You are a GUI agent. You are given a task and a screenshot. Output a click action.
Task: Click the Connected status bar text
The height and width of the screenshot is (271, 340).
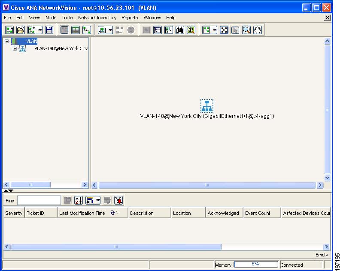[291, 265]
